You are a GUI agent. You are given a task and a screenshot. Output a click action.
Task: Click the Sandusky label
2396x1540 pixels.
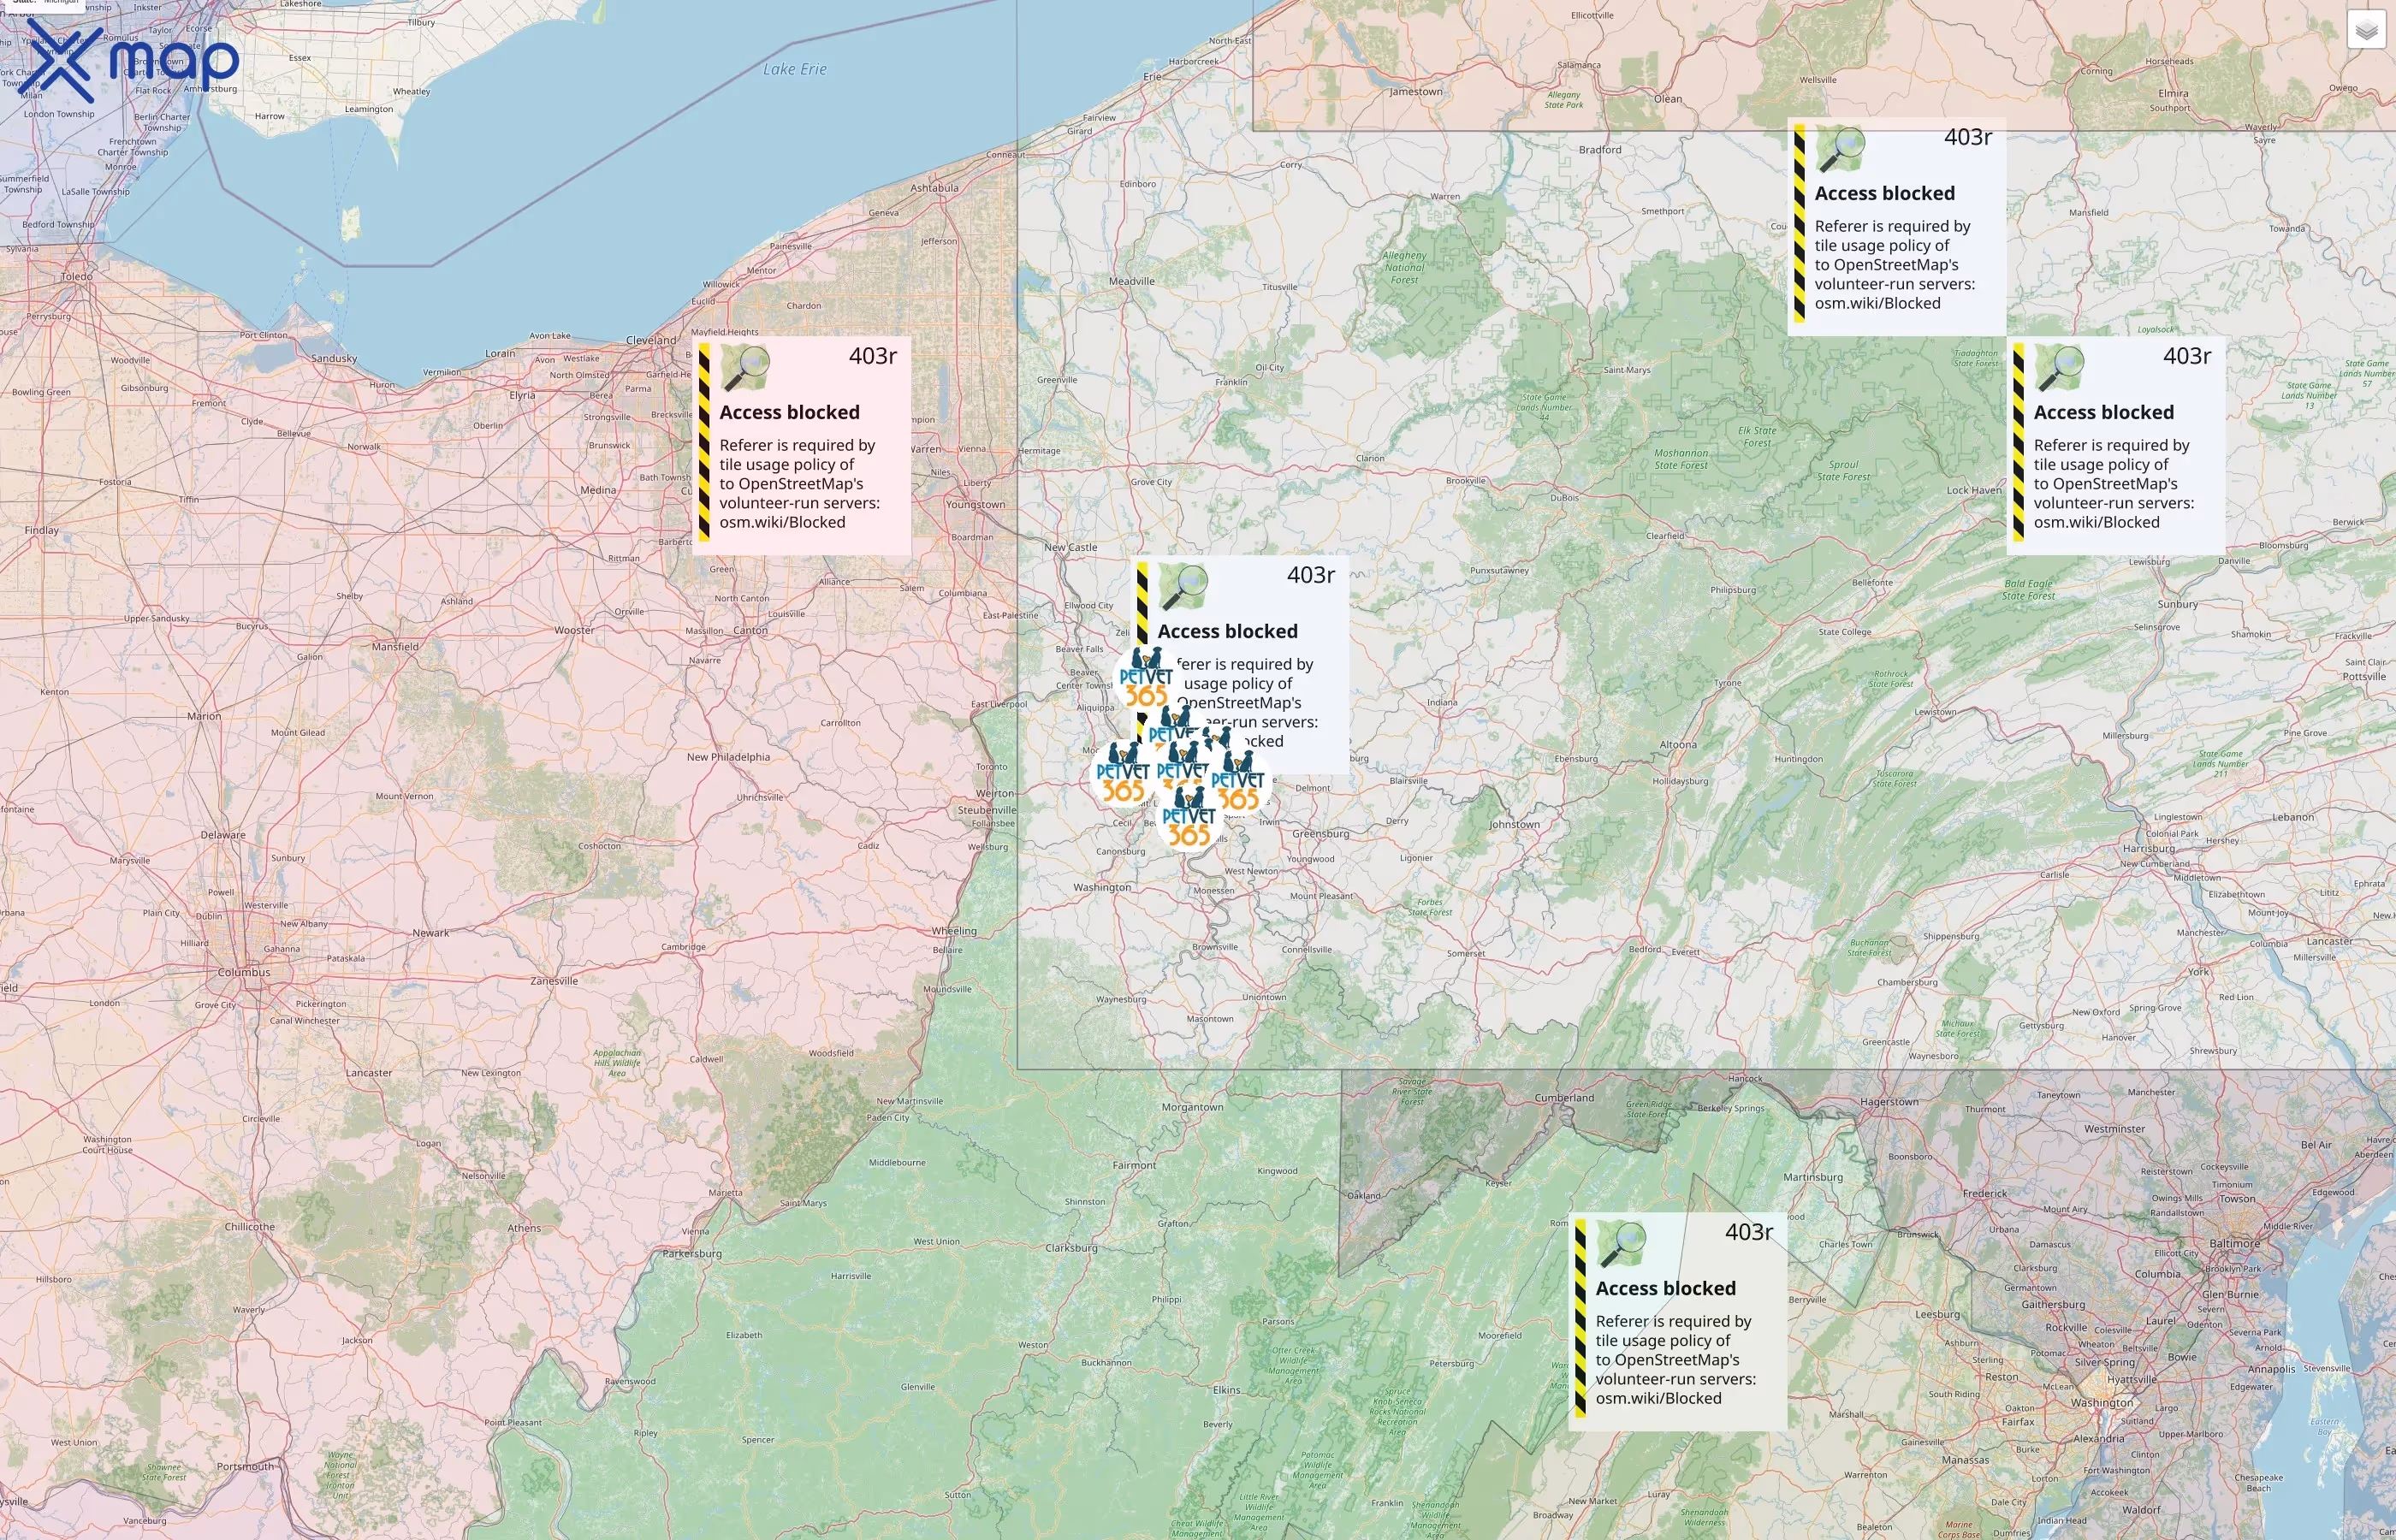click(x=334, y=359)
